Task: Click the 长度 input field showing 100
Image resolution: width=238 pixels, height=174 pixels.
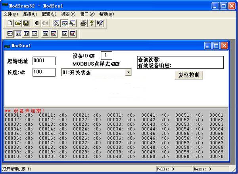Action: [x=44, y=72]
